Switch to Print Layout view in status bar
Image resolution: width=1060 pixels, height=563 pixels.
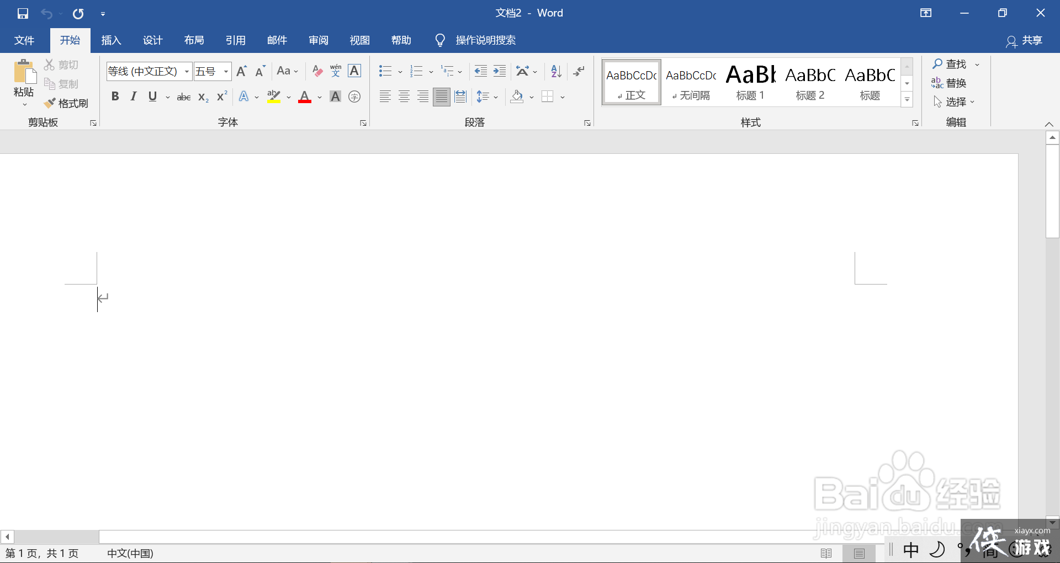click(x=859, y=553)
